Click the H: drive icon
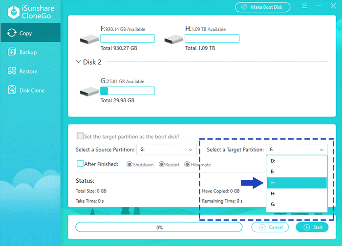Viewport: 342px width, 246px height. pos(173,39)
